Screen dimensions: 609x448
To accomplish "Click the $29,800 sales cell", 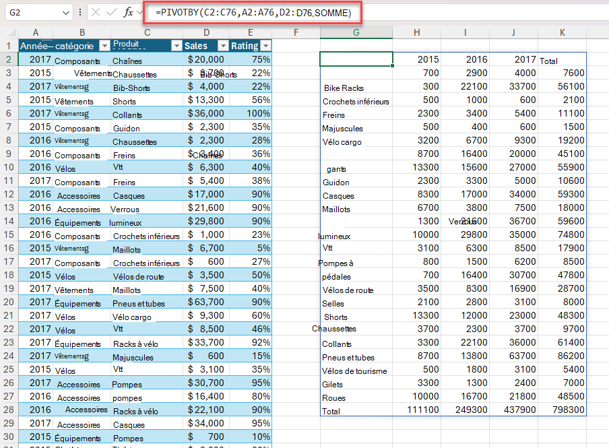I will 206,221.
